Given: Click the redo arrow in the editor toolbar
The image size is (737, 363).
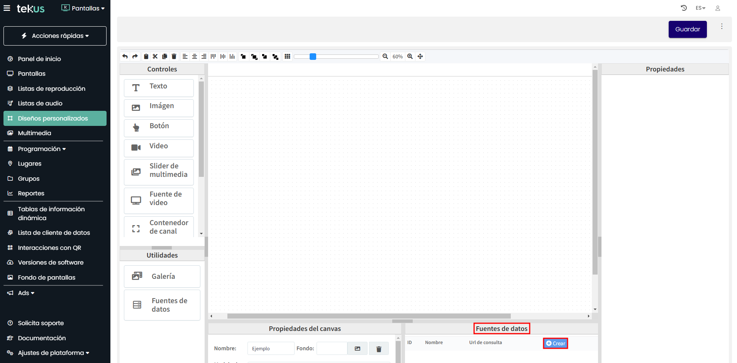Looking at the screenshot, I should click(135, 56).
